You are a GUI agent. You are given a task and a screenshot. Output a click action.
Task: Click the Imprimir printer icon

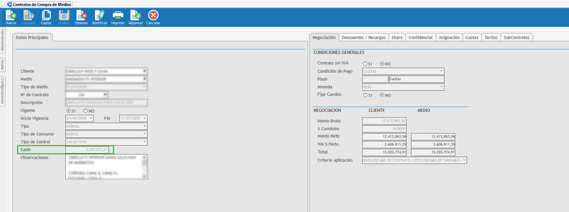point(118,17)
